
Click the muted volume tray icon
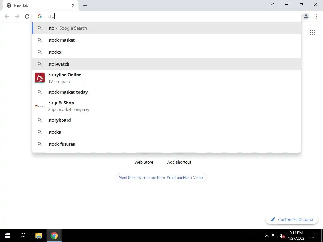point(282,236)
